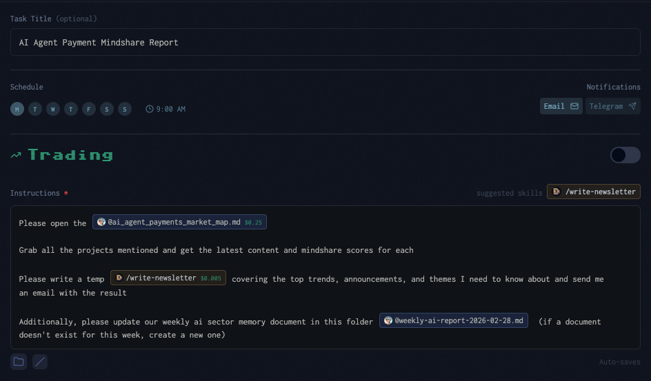Viewport: 651px width, 381px height.
Task: Click the clock icon beside schedule time
Action: coord(150,109)
